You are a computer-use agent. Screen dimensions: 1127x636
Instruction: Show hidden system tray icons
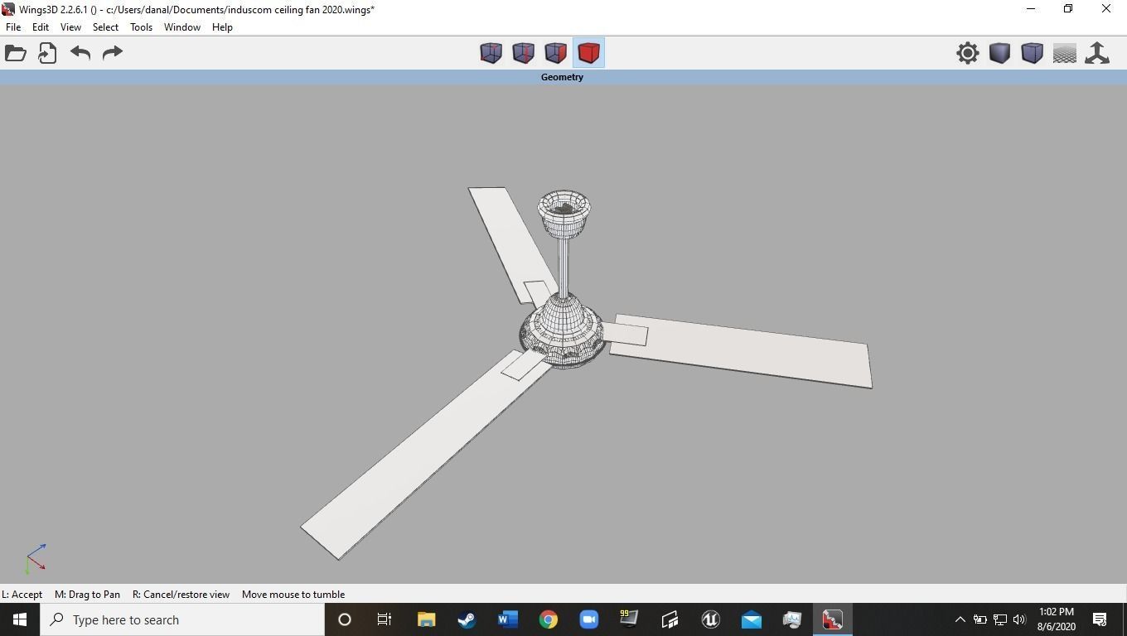coord(960,619)
